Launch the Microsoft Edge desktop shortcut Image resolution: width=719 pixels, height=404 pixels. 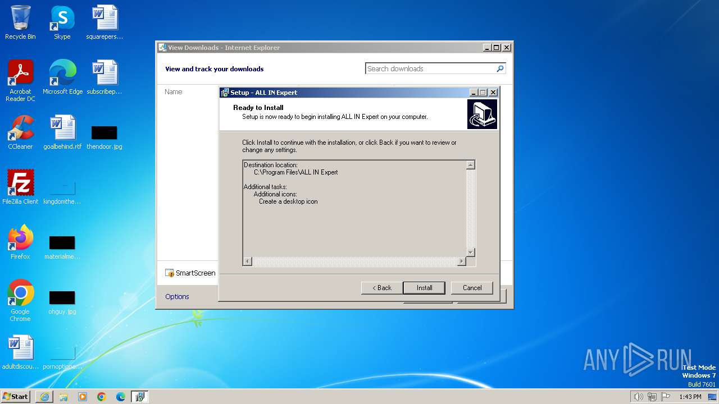pyautogui.click(x=62, y=77)
